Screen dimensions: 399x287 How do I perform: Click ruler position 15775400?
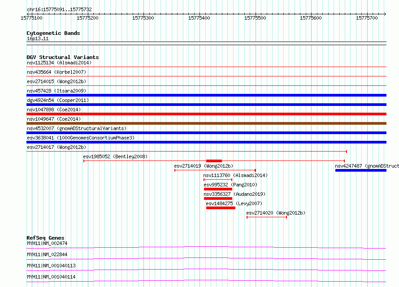[x=199, y=18]
